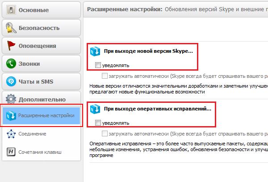The width and height of the screenshot is (268, 182).
Task: Open Сочетания клавиш sub-item label
Action: pyautogui.click(x=40, y=152)
